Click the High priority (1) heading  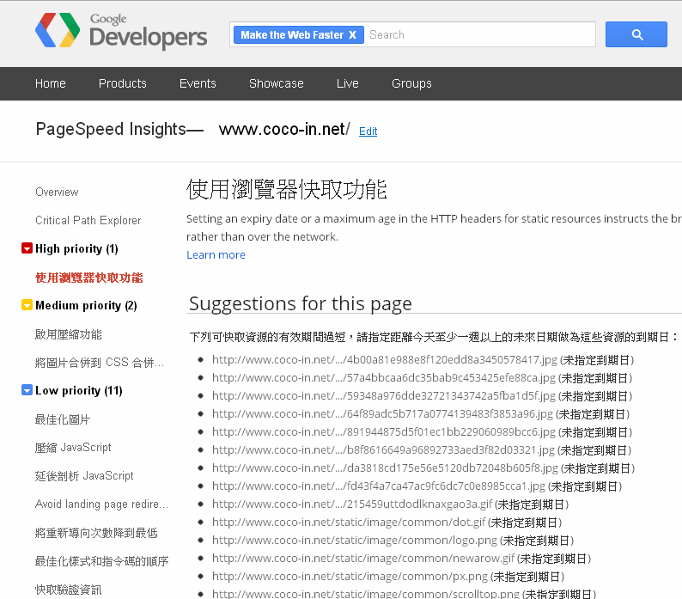(76, 248)
